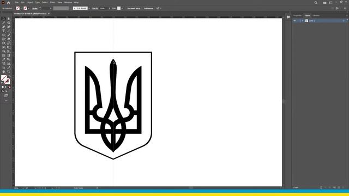Screen dimensions: 349x196
Task: Click the Layer 1 thumbnail
Action: [306, 21]
